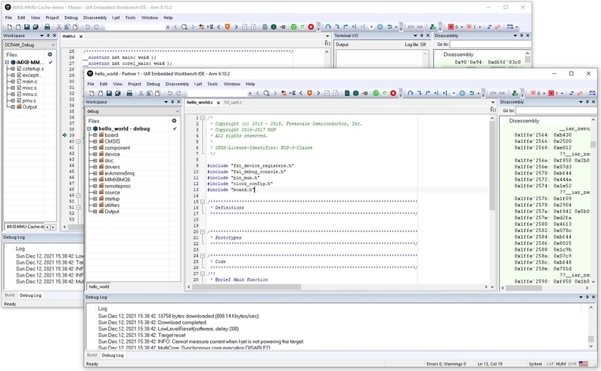The image size is (601, 371).
Task: Click gear options icon in Master Files header
Action: coord(49,54)
